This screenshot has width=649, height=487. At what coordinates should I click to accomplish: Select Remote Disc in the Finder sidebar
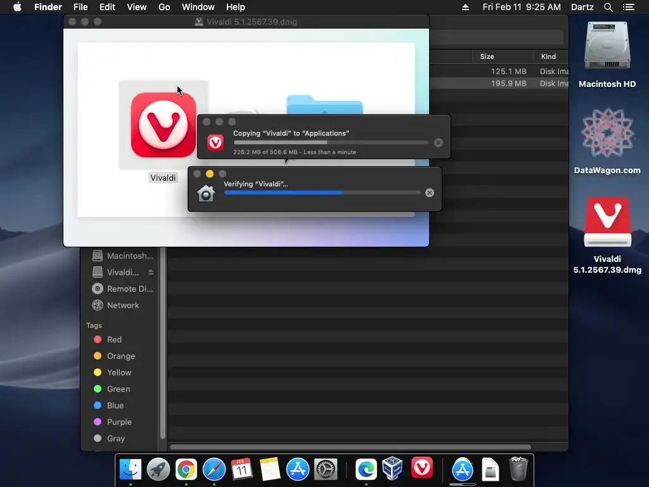pyautogui.click(x=122, y=289)
